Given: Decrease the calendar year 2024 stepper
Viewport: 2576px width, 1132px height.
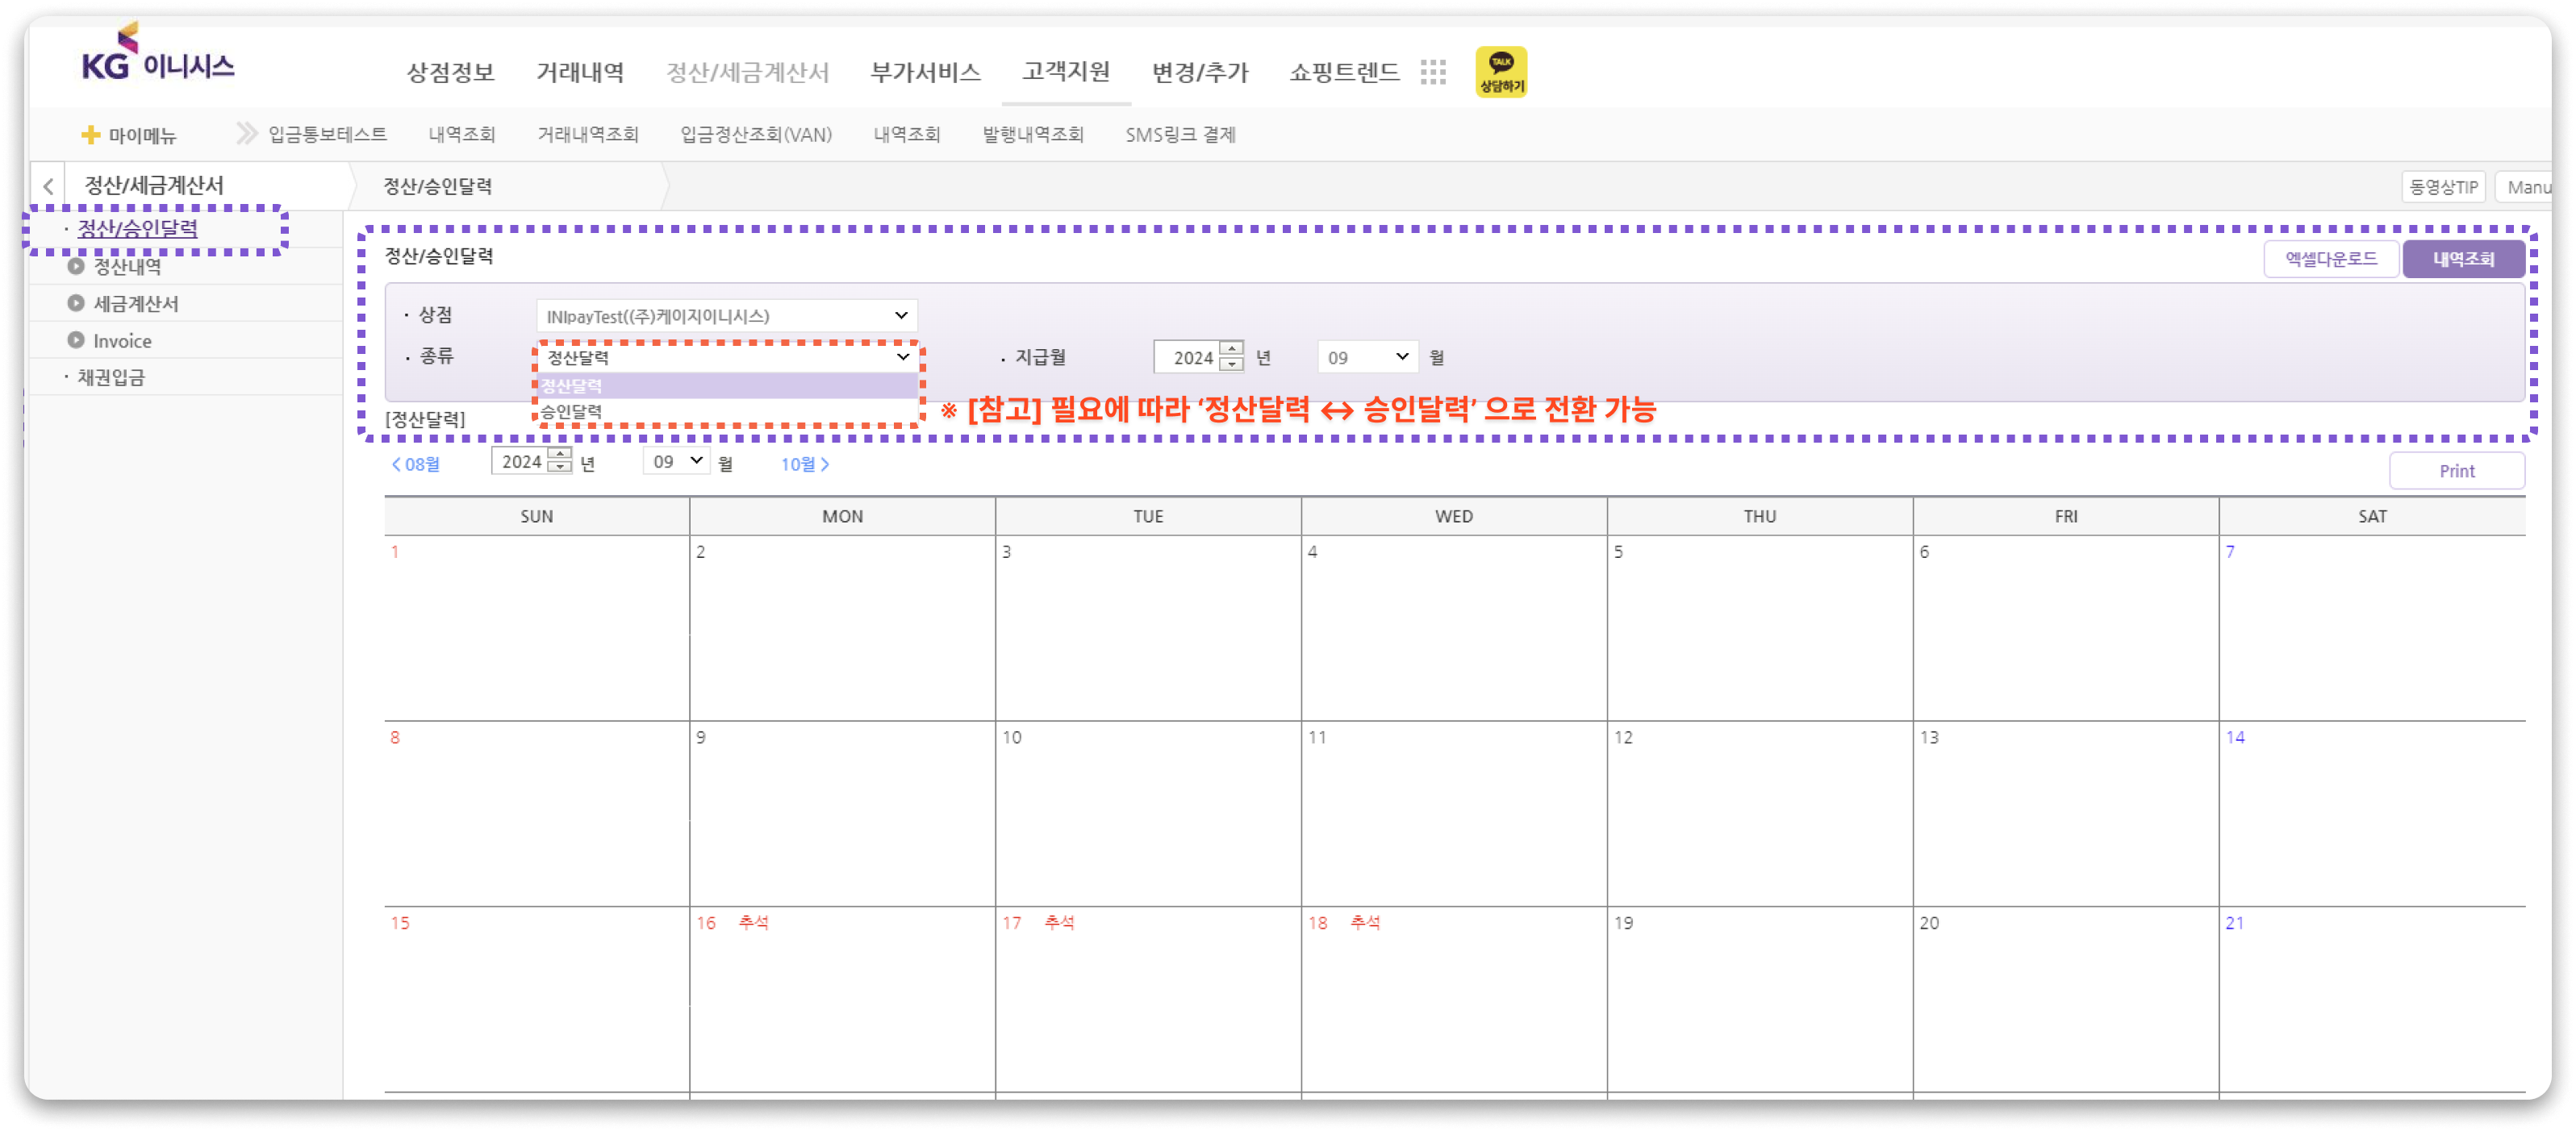Looking at the screenshot, I should tap(560, 468).
